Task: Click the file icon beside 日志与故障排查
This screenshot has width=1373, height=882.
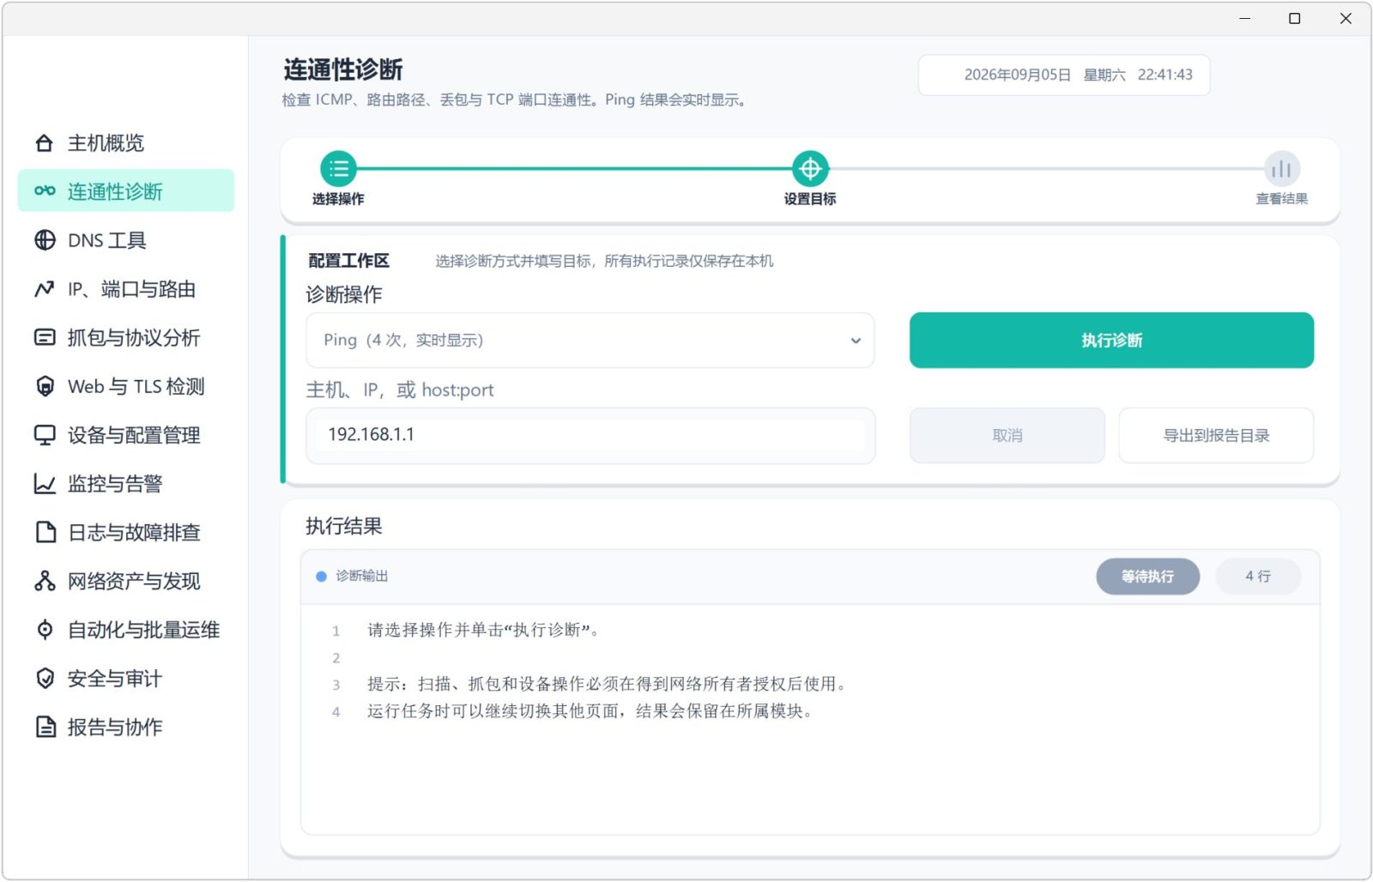Action: (x=45, y=532)
